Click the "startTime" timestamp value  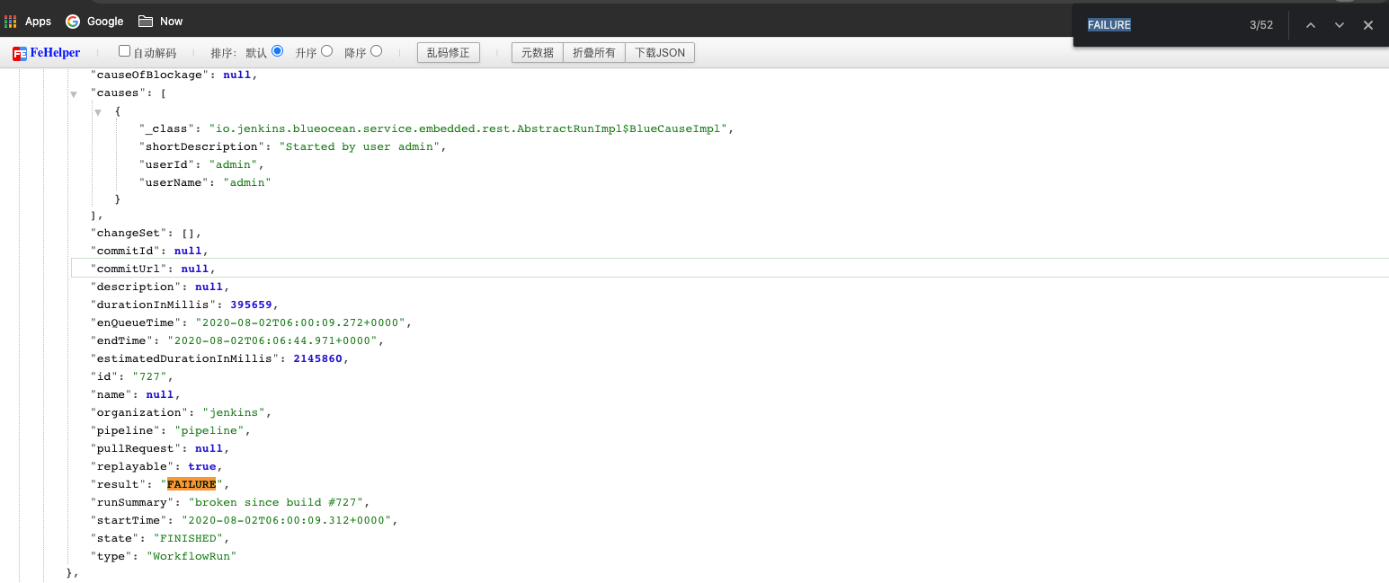(286, 520)
